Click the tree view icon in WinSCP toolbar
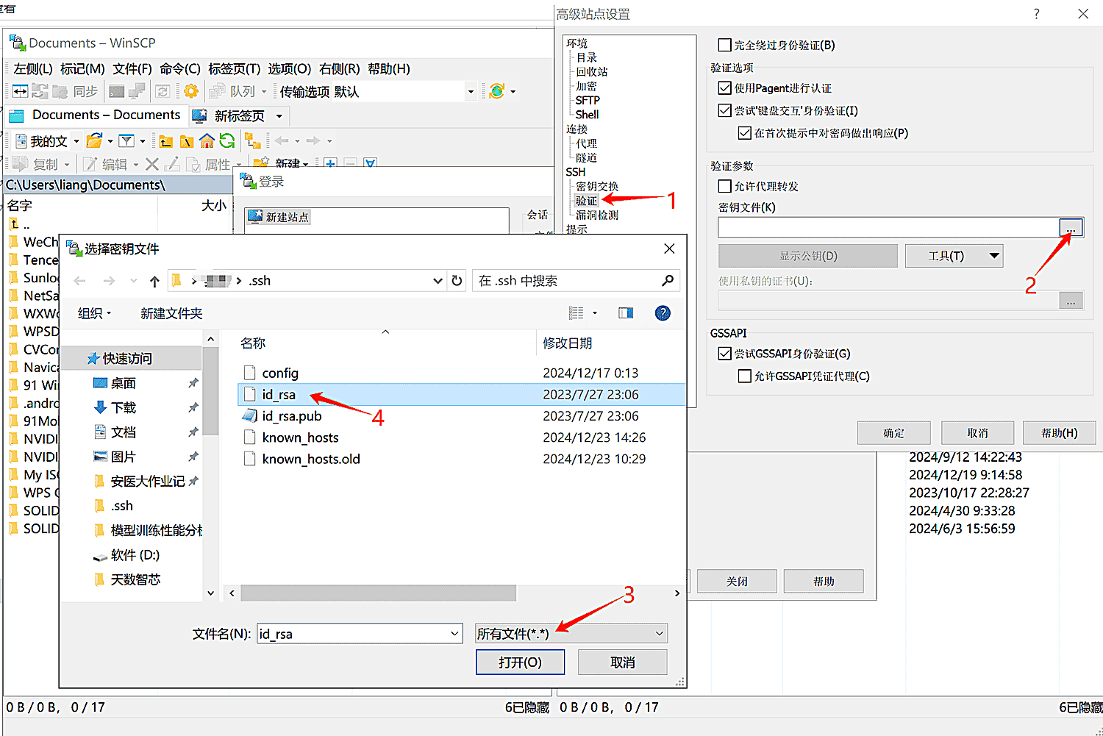Viewport: 1103px width, 736px height. 252,141
